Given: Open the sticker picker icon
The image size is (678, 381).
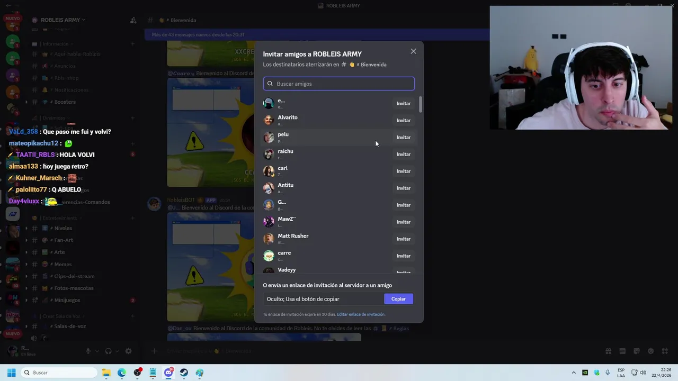Looking at the screenshot, I should pyautogui.click(x=637, y=351).
